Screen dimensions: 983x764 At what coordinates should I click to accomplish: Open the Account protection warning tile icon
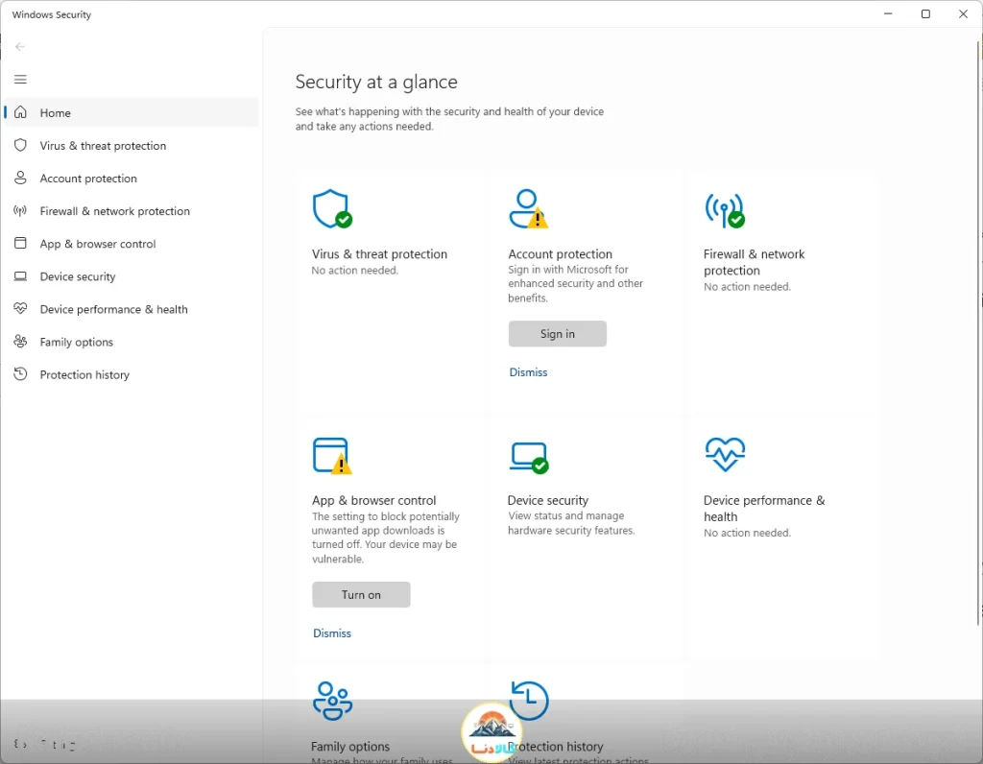coord(529,208)
